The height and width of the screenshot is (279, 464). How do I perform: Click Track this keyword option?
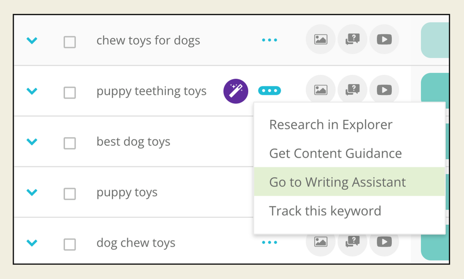tap(325, 211)
